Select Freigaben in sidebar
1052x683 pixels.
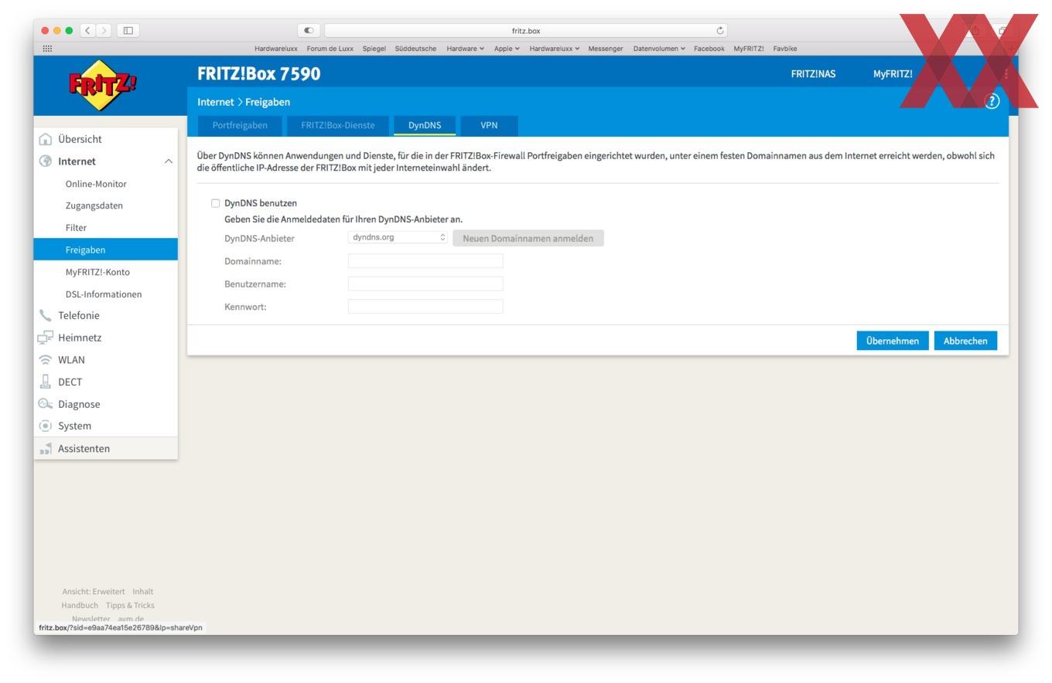105,250
